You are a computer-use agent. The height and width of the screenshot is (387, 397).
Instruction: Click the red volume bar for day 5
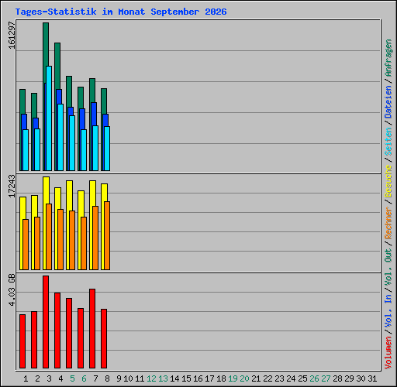point(69,334)
